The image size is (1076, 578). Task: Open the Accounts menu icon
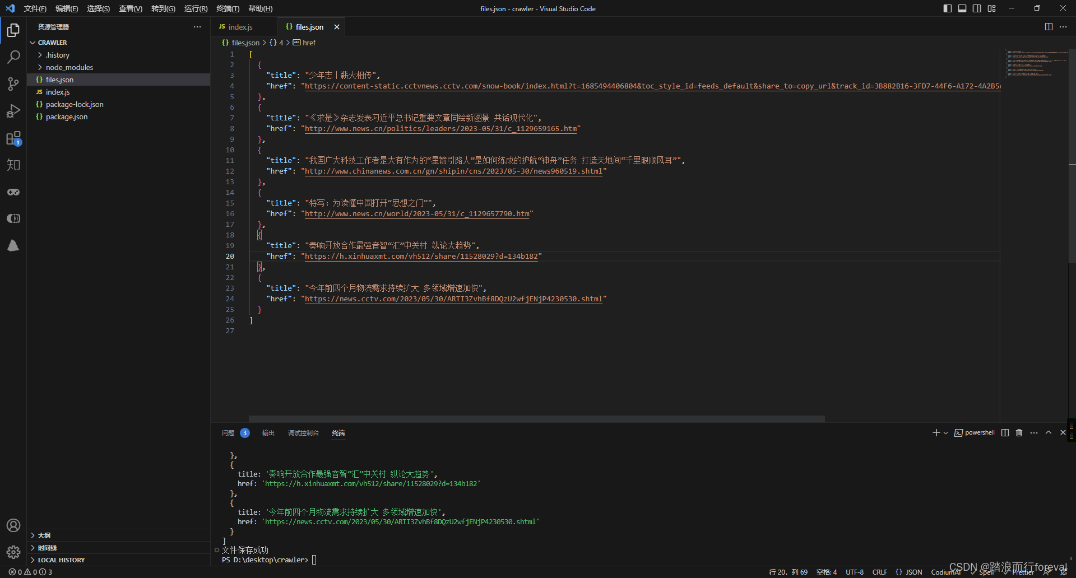coord(13,525)
